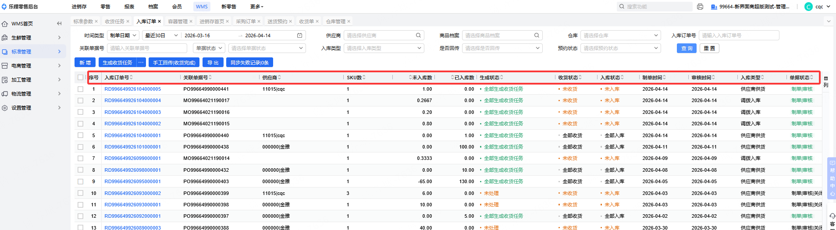Screen dimensions: 836x230
Task: Open the 报表 top menu
Action: 129,7
